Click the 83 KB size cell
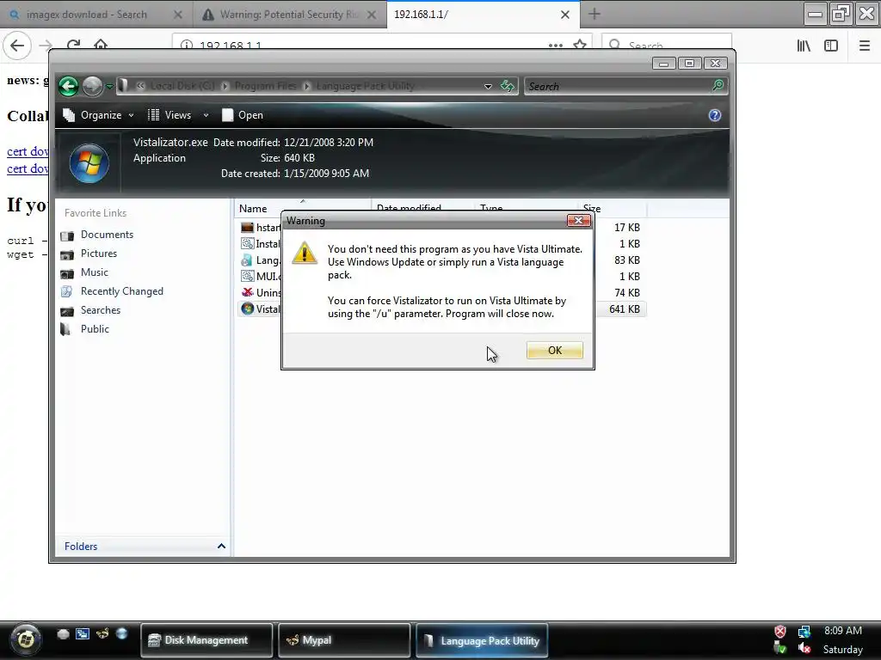Viewport: 881px width, 660px height. 626,260
